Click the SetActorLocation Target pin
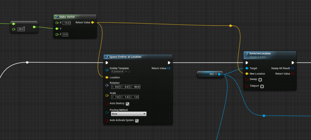The width and height of the screenshot is (311, 140). click(x=247, y=68)
